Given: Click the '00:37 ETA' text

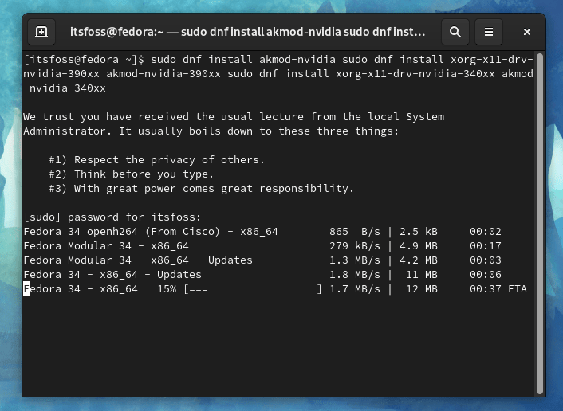Looking at the screenshot, I should pyautogui.click(x=498, y=289).
